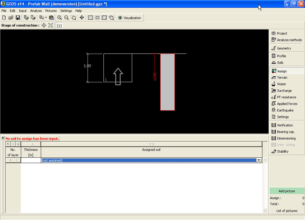
Task: Open Dimensioning frame
Action: (x=287, y=138)
